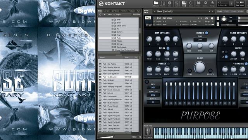
Task: Click the Auto preview button at browser bottom
Action: coord(134,137)
